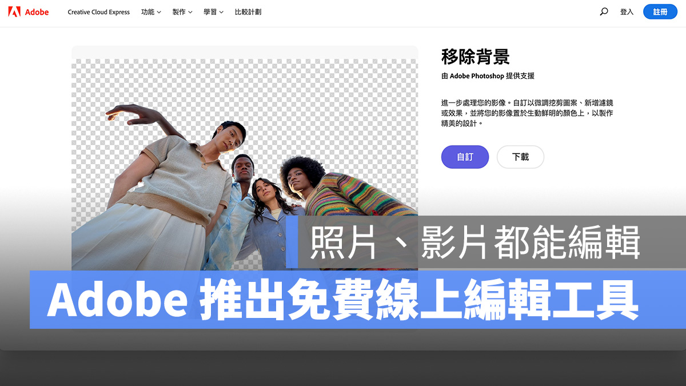Image resolution: width=686 pixels, height=386 pixels.
Task: Click the Adobe logo icon
Action: (x=14, y=11)
